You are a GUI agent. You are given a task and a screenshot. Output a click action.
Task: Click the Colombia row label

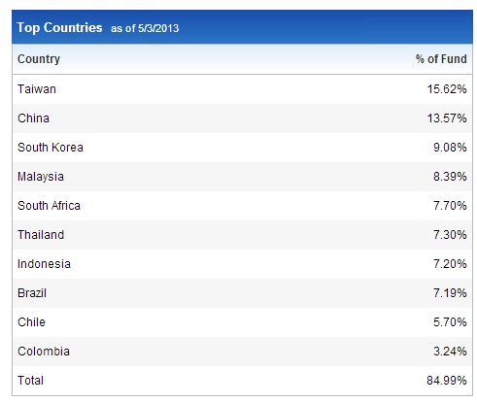click(44, 352)
